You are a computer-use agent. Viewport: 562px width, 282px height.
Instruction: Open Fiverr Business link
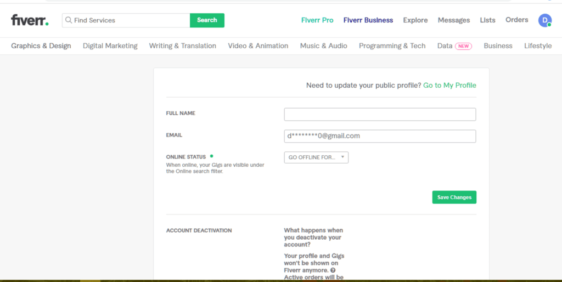(x=368, y=20)
